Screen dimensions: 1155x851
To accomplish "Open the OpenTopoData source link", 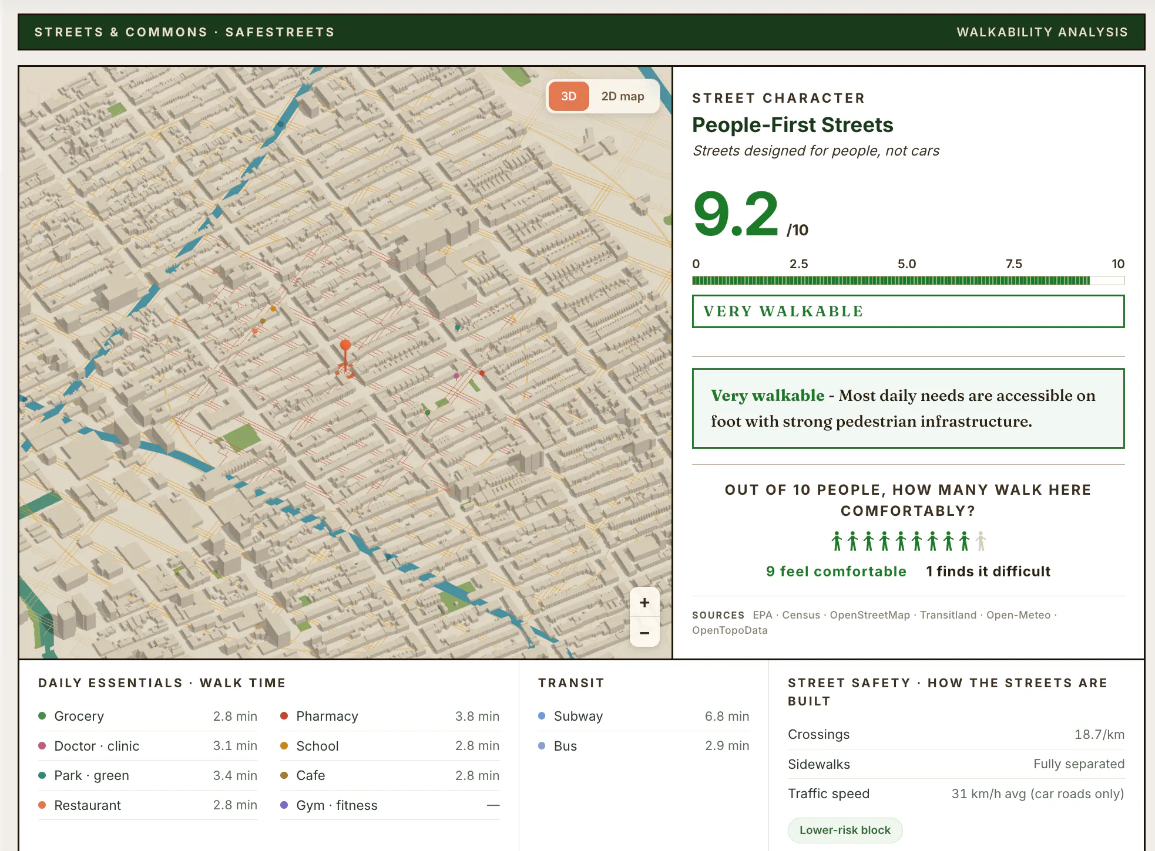I will pos(730,630).
